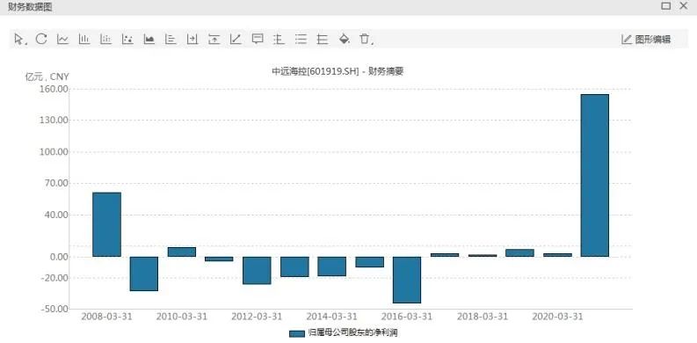Click the chart title 中远海控[601919.SH]
Screen dimensions: 697x343
click(316, 71)
